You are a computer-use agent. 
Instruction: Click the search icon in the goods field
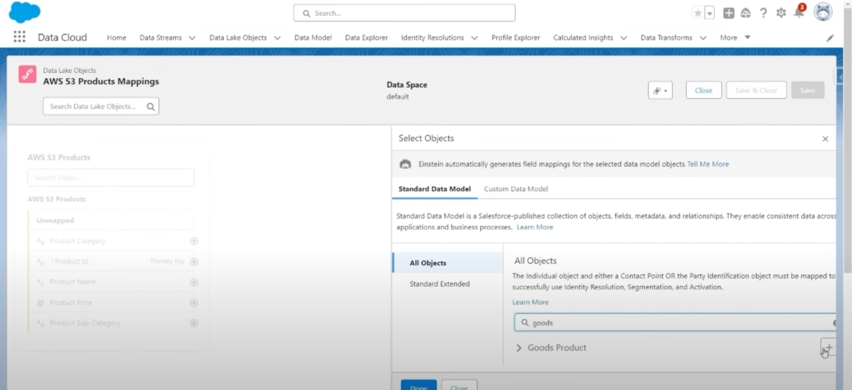pyautogui.click(x=525, y=322)
